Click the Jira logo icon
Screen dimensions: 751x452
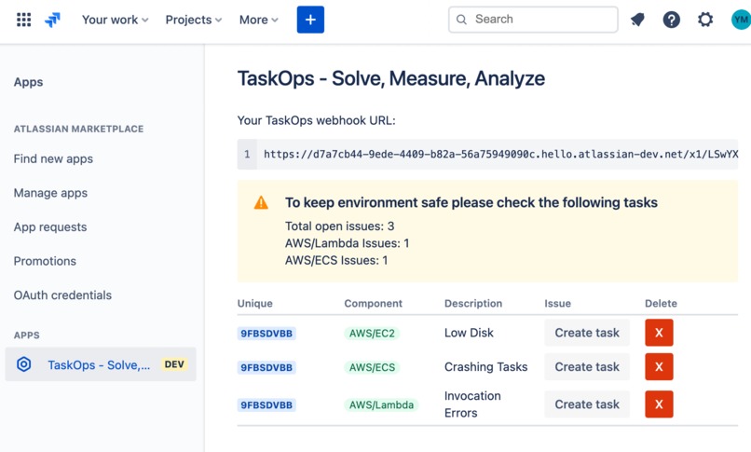coord(53,20)
